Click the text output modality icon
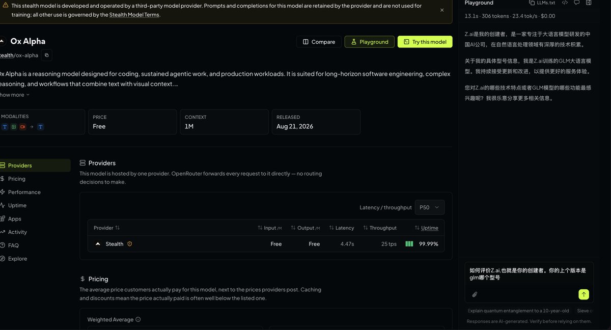Image resolution: width=611 pixels, height=330 pixels. pyautogui.click(x=41, y=126)
